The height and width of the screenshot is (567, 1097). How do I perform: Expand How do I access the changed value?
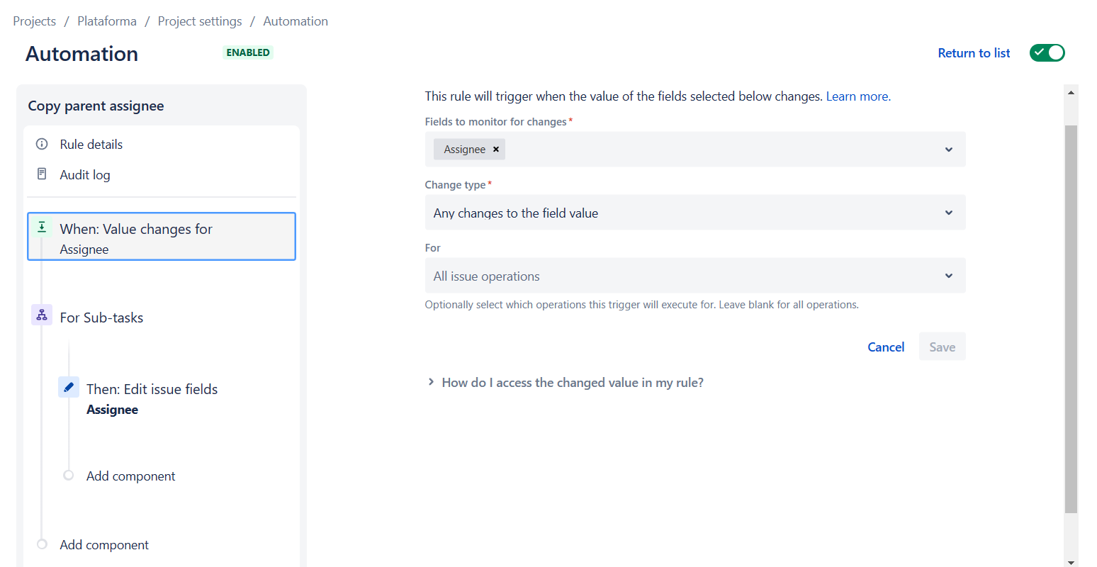[x=566, y=383]
